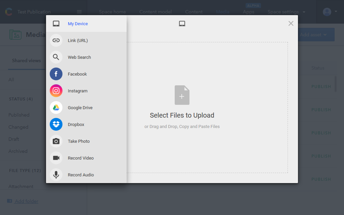The height and width of the screenshot is (215, 344).
Task: Choose the Link (URL) source
Action: click(56, 40)
